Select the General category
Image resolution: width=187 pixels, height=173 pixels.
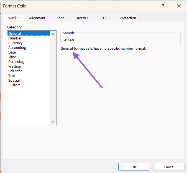point(29,33)
